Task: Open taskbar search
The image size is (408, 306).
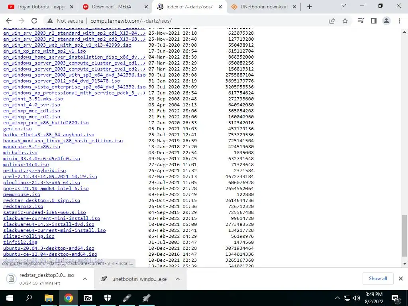Action: pos(29,298)
